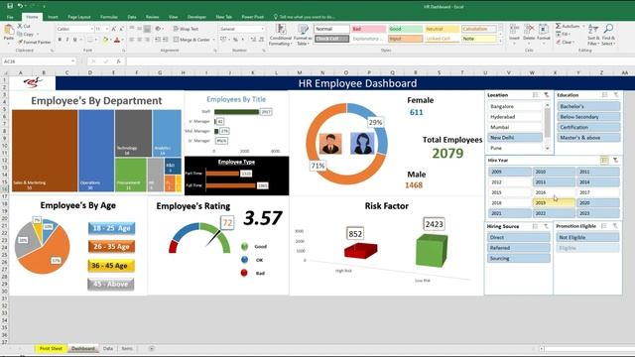Image resolution: width=635 pixels, height=357 pixels.
Task: Open the Font dialog launcher
Action: 123,51
